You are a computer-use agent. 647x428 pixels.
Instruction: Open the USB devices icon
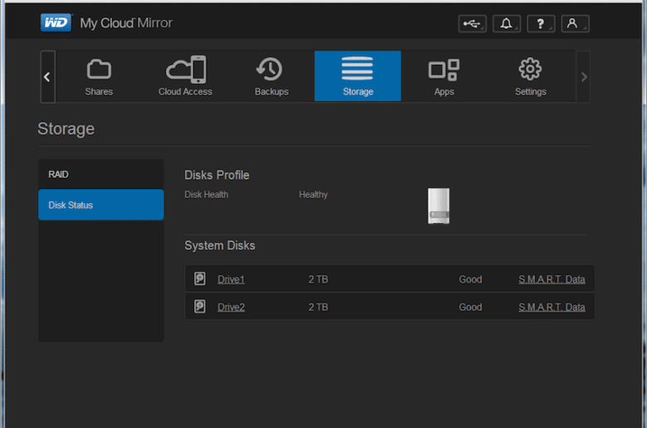point(472,23)
